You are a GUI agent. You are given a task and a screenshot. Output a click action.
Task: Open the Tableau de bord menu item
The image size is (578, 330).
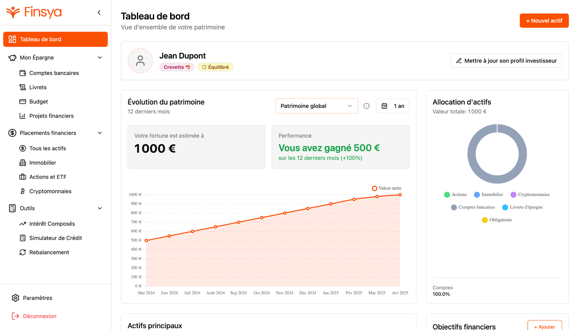point(55,39)
